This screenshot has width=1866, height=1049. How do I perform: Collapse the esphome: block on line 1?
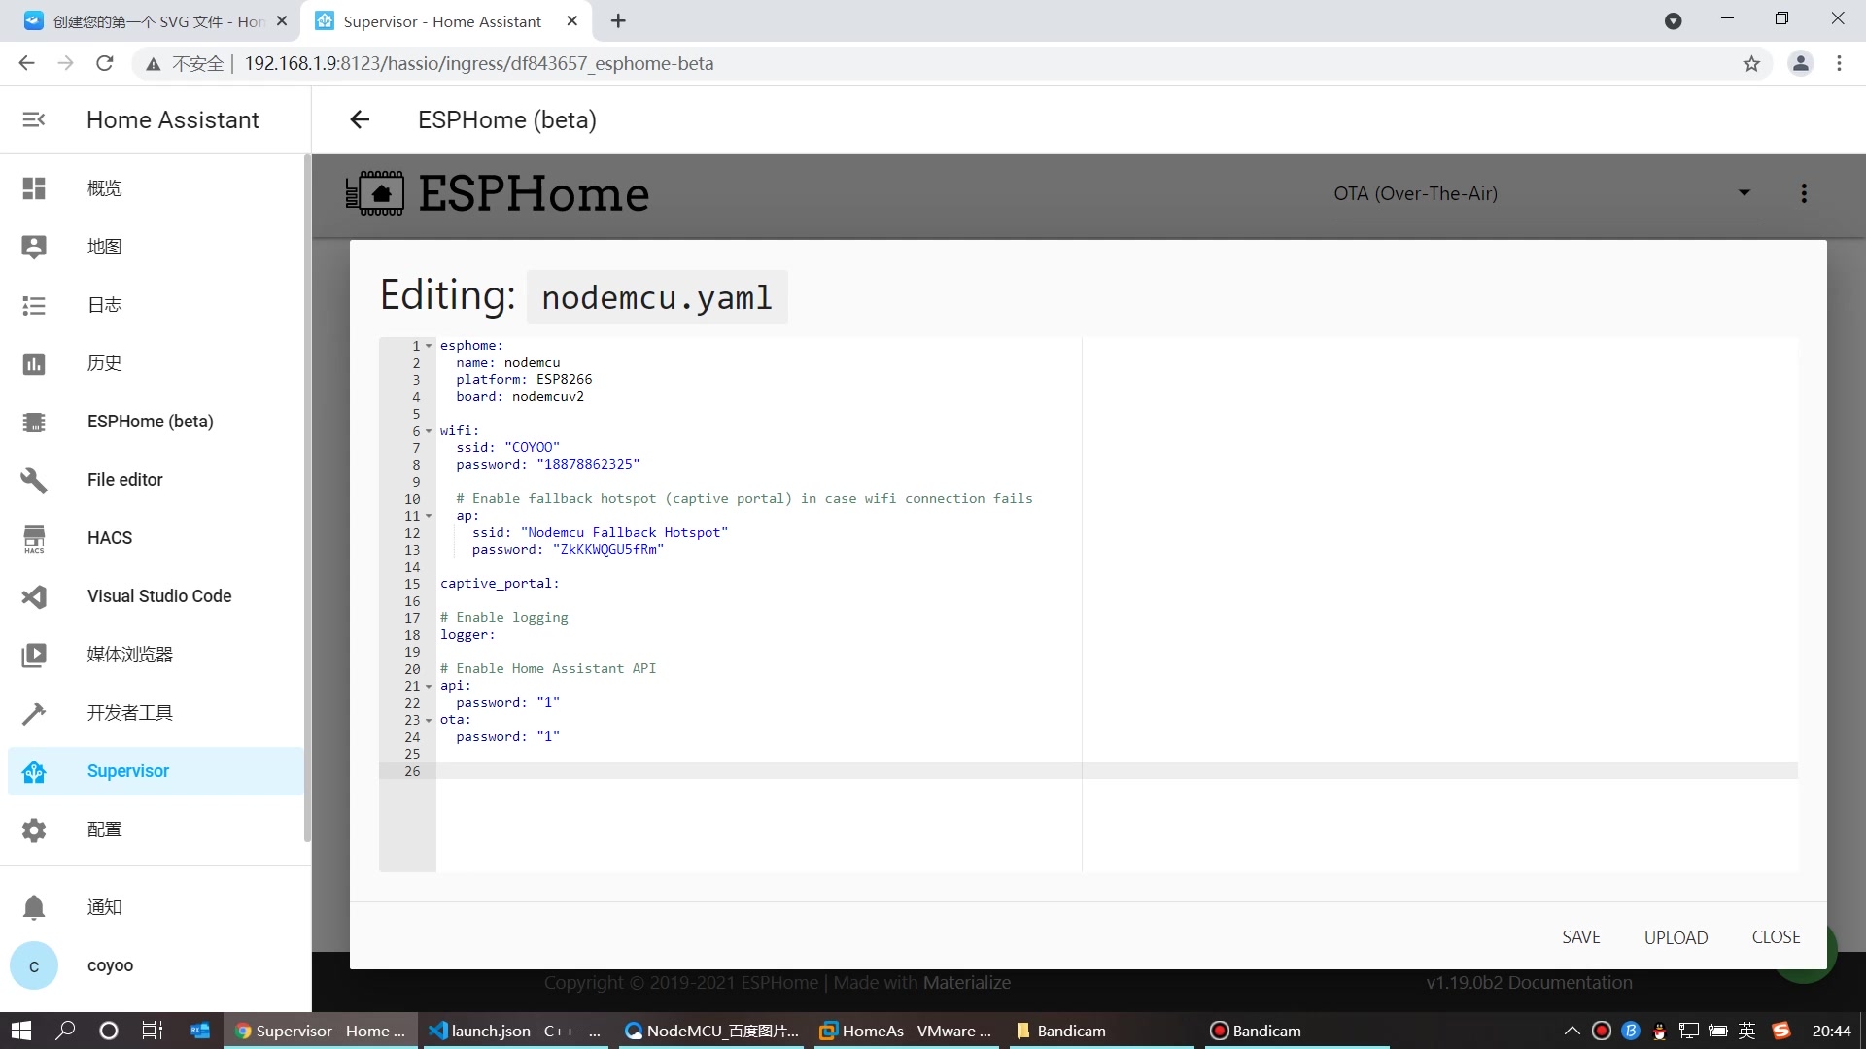429,346
